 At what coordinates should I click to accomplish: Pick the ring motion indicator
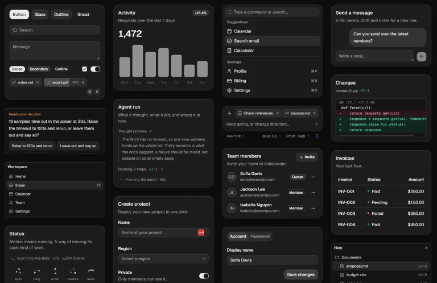36,270
